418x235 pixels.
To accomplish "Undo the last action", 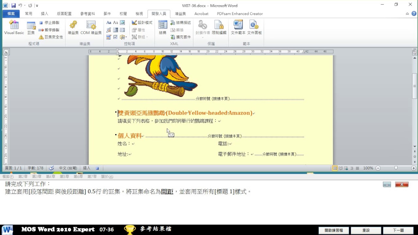I will coord(20,6).
